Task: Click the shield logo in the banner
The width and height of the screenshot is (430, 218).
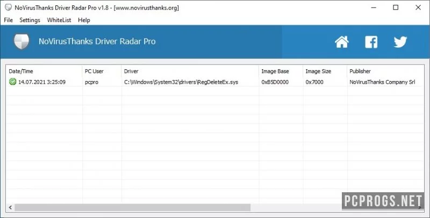Action: (21, 42)
